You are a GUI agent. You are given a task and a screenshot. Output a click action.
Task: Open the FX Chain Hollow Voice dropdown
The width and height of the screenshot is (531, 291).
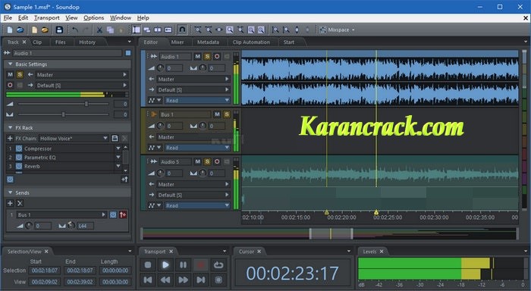click(105, 138)
